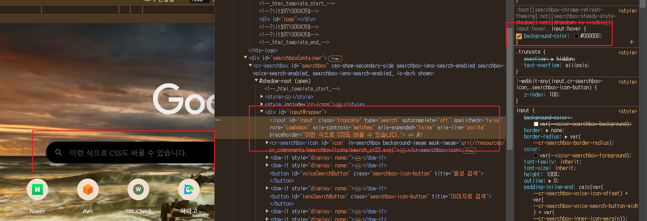Click the text-overflow: ellipsis declaration

pyautogui.click(x=556, y=65)
